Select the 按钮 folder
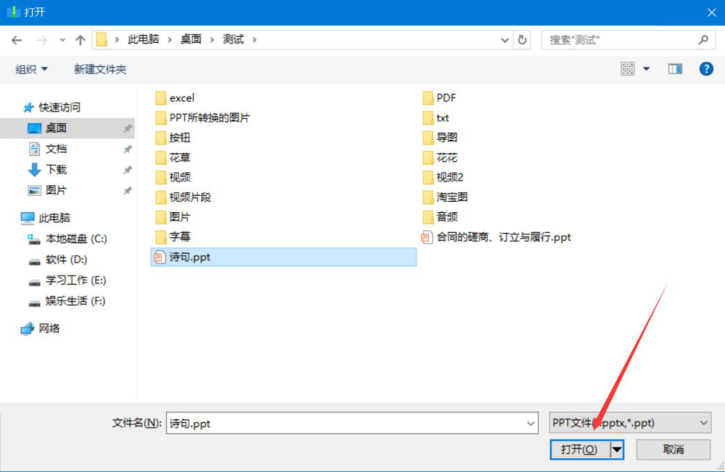The height and width of the screenshot is (472, 725). point(173,138)
